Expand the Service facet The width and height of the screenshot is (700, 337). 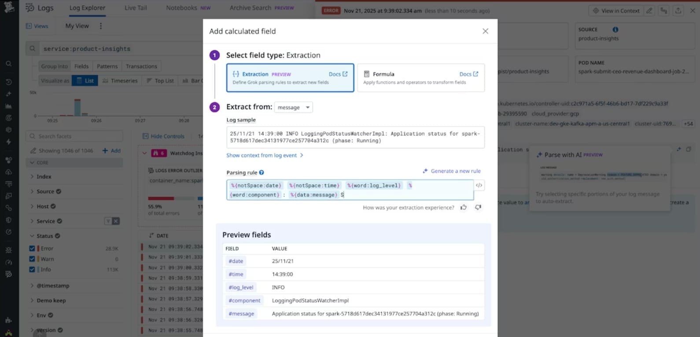(32, 221)
